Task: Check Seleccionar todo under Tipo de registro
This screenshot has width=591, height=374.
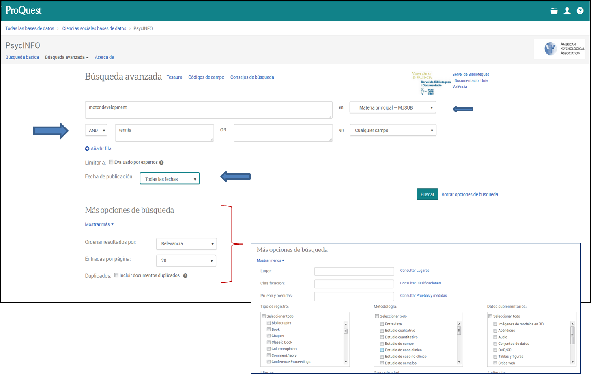Action: [264, 316]
